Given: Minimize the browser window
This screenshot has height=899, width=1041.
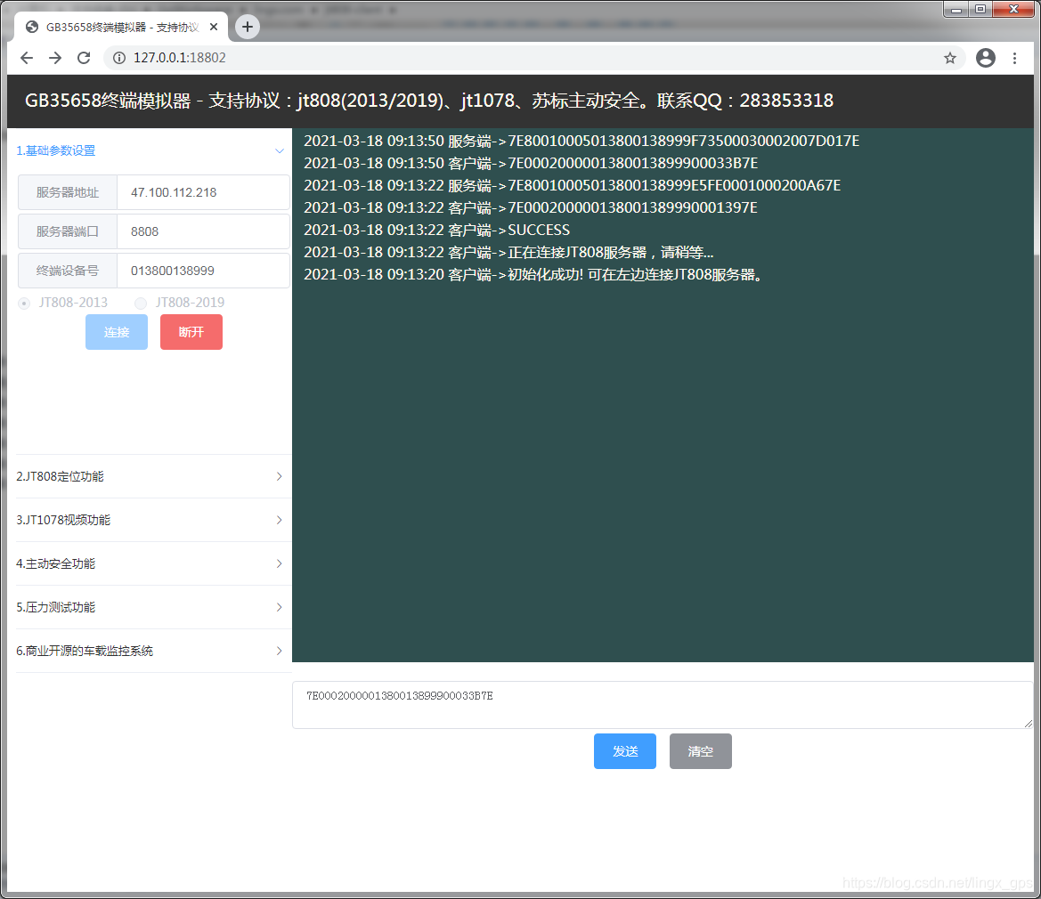Looking at the screenshot, I should click(956, 9).
